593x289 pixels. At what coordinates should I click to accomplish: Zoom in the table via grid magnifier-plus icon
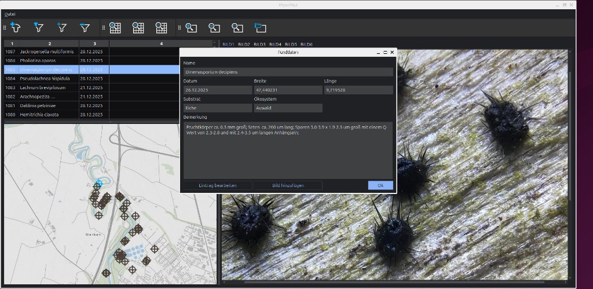pos(115,27)
